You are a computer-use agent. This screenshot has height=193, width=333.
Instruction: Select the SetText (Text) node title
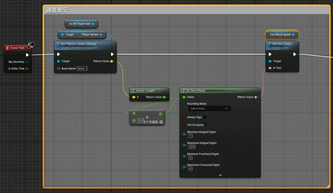coord(282,44)
